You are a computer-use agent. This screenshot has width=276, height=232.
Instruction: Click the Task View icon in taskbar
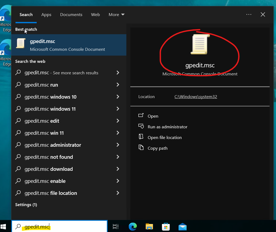(x=116, y=227)
